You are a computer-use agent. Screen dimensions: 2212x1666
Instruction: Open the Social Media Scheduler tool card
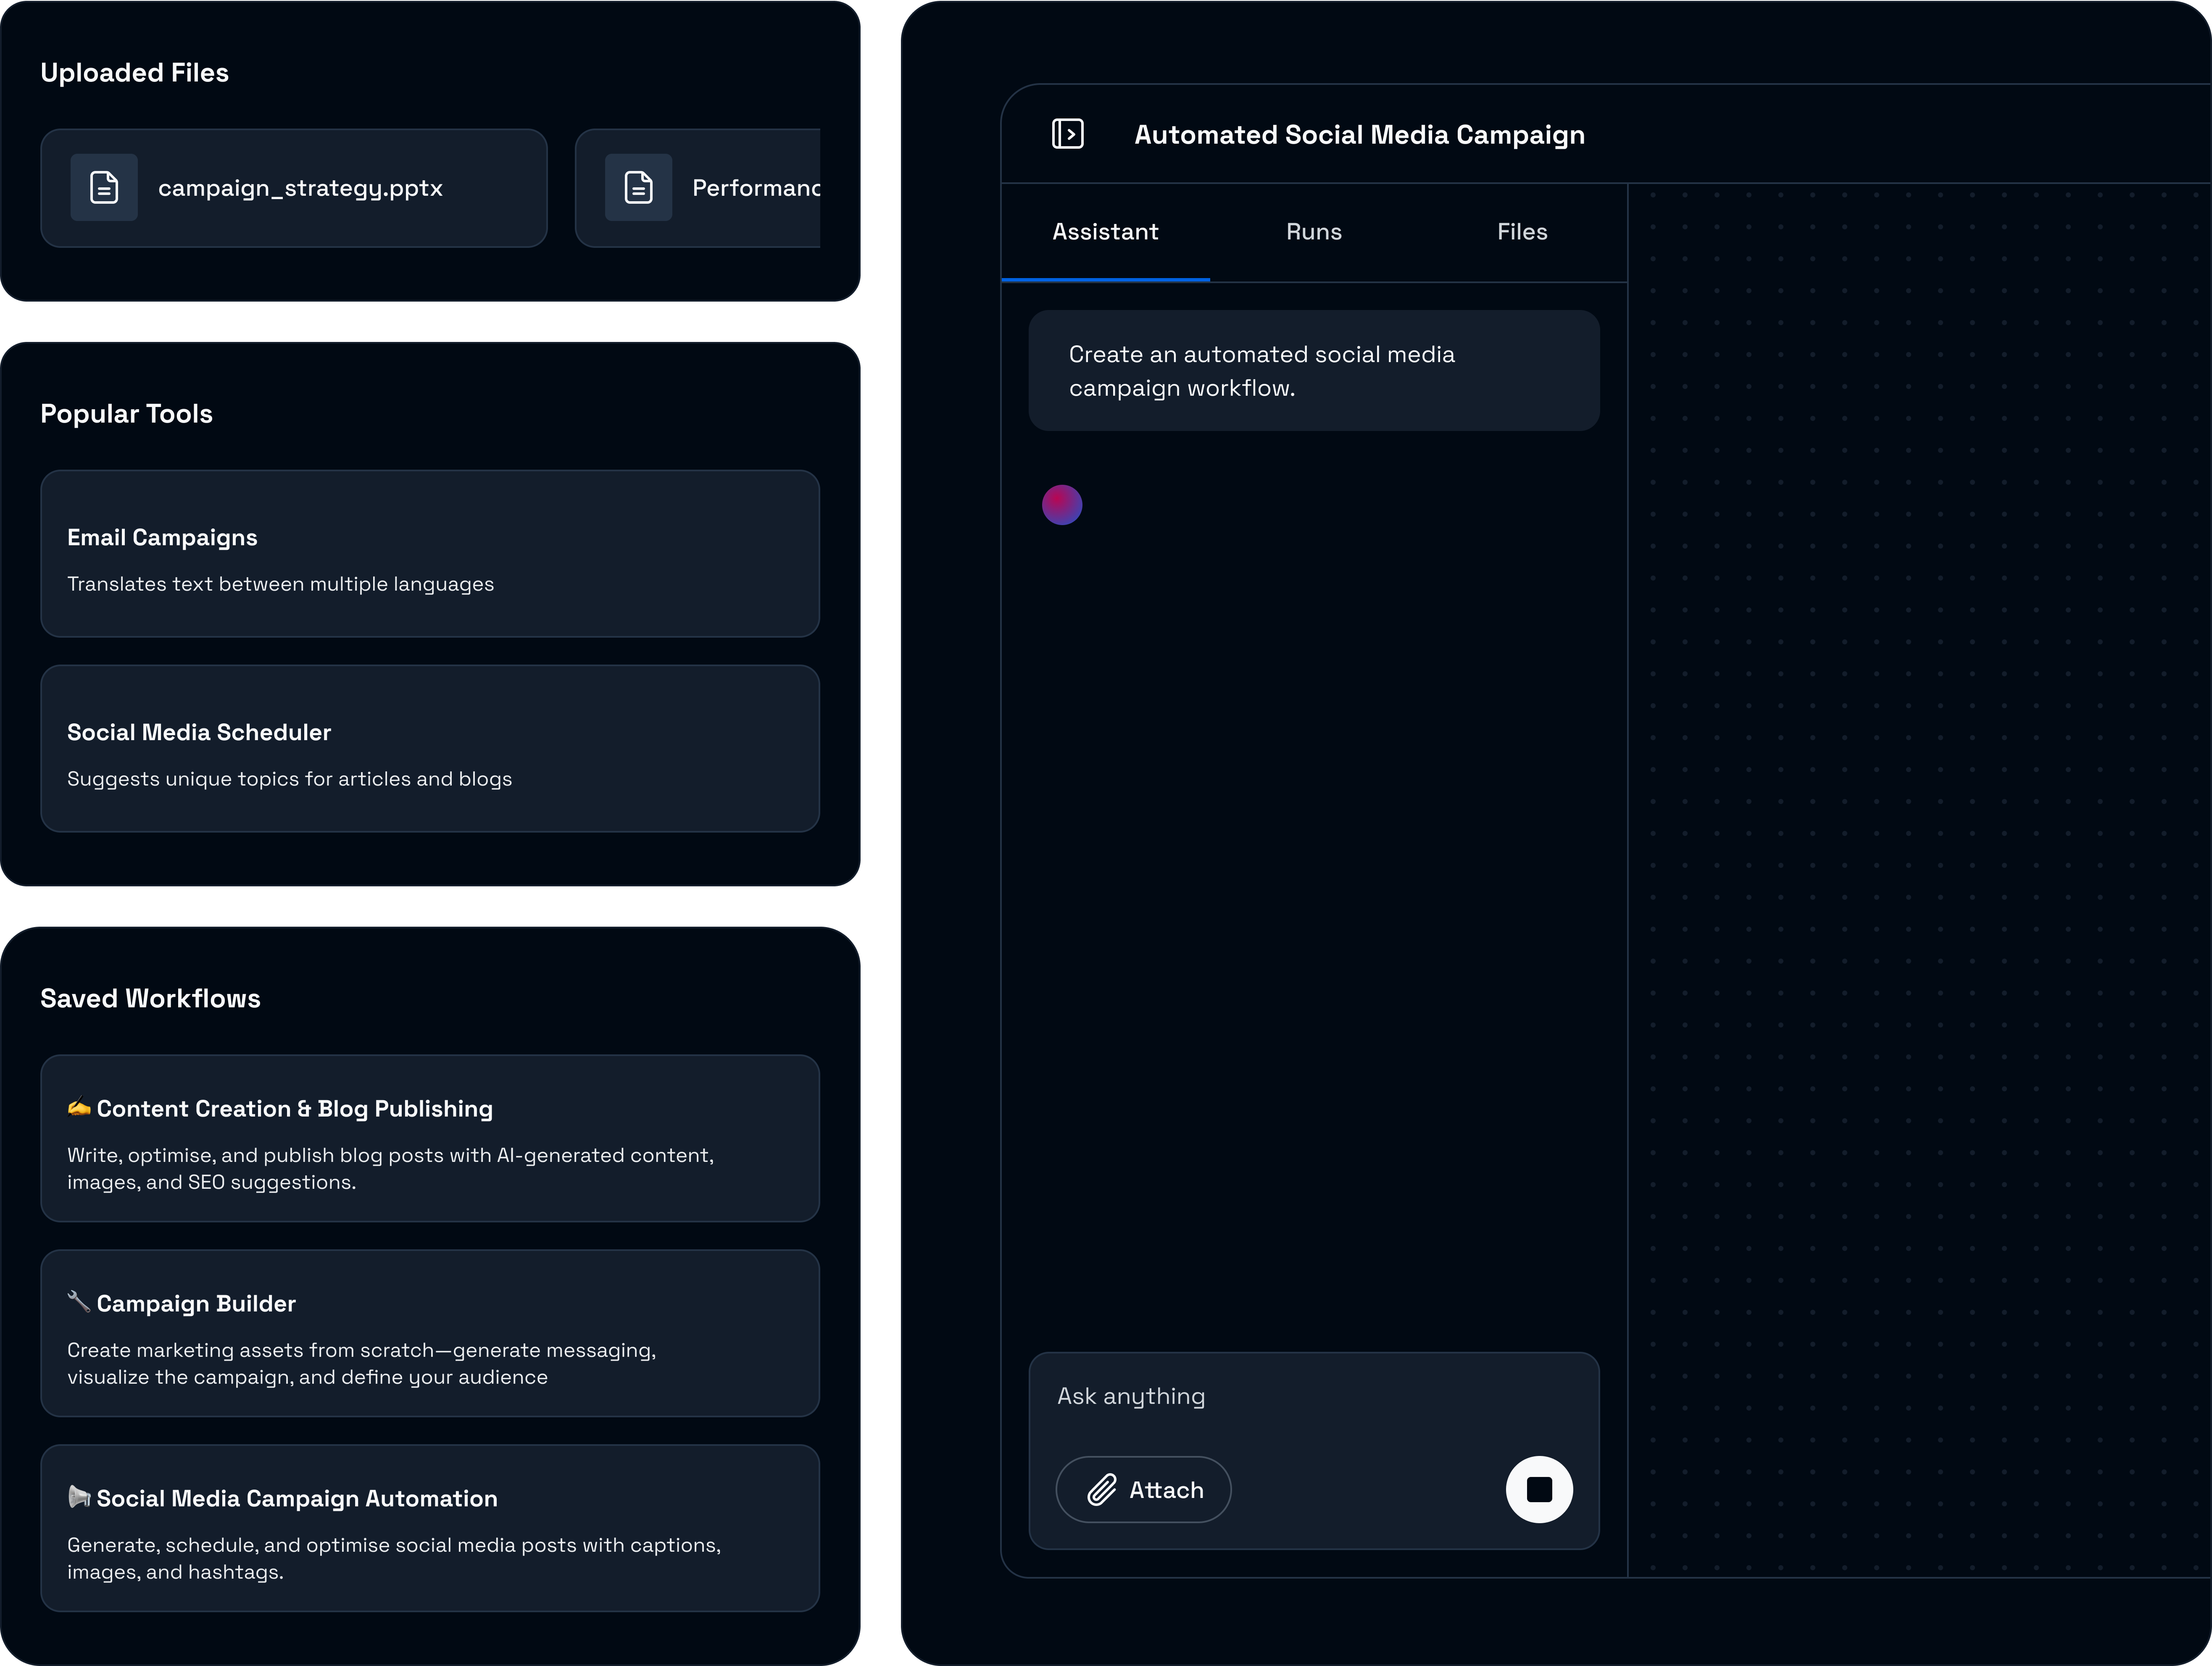(x=430, y=749)
